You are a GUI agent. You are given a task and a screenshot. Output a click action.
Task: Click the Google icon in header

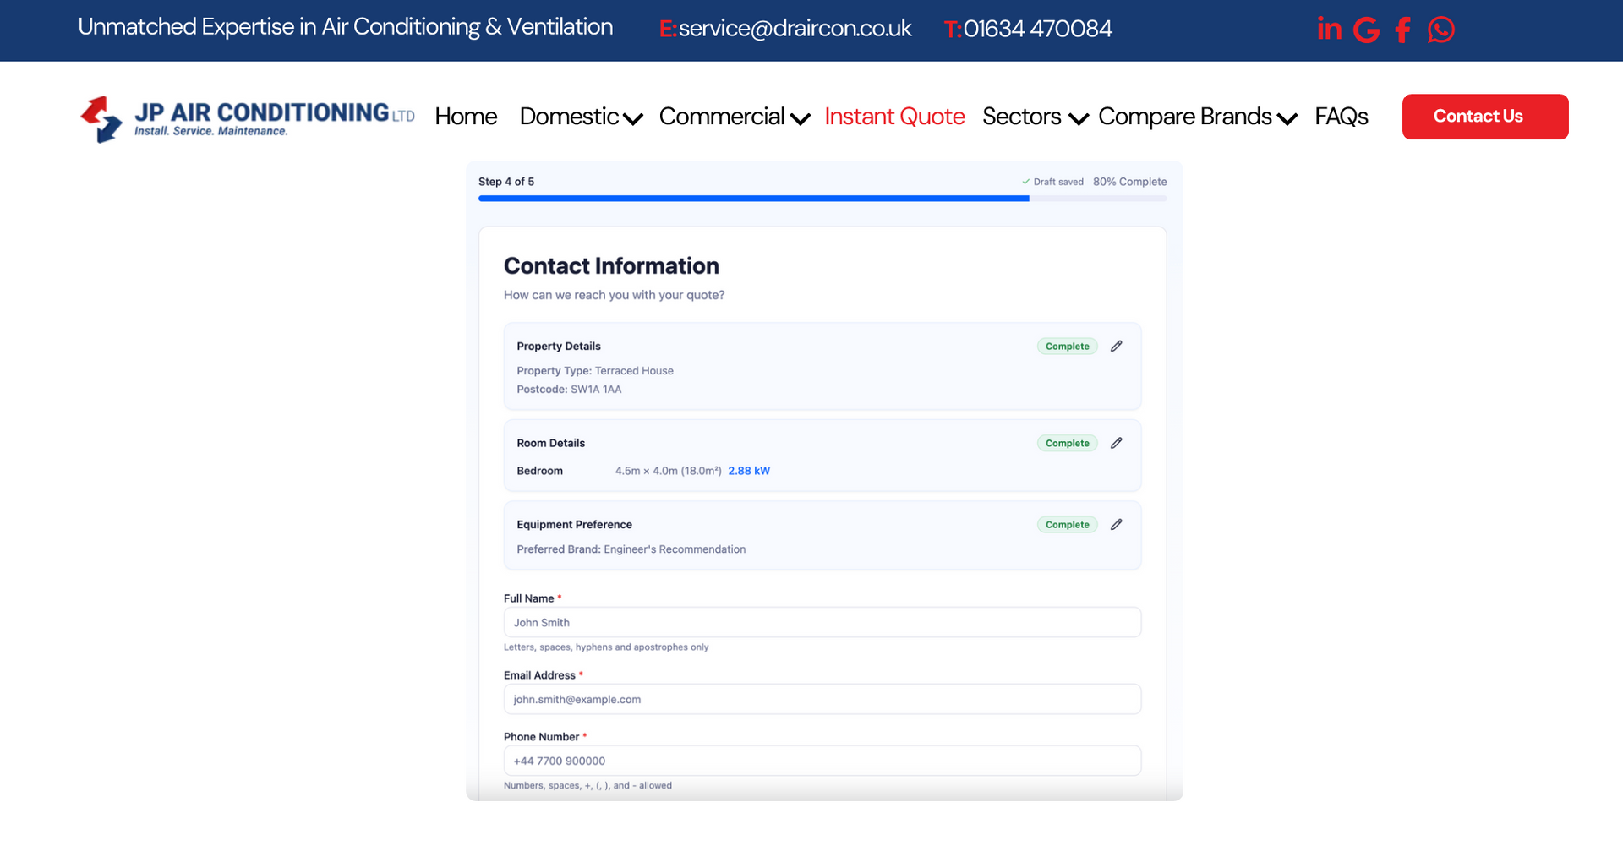pos(1366,30)
